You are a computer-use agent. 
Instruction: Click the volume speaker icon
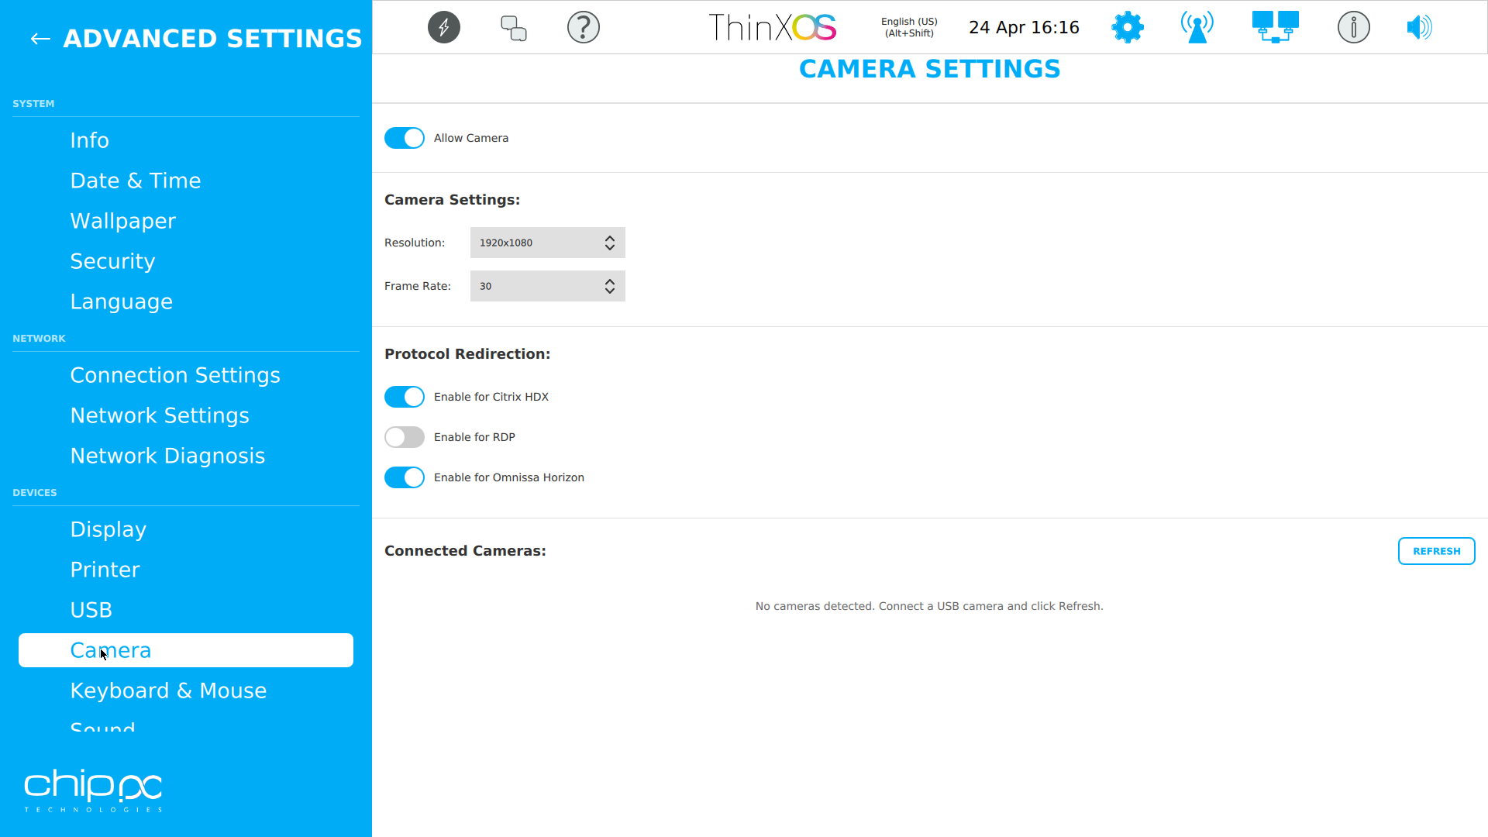coord(1419,27)
